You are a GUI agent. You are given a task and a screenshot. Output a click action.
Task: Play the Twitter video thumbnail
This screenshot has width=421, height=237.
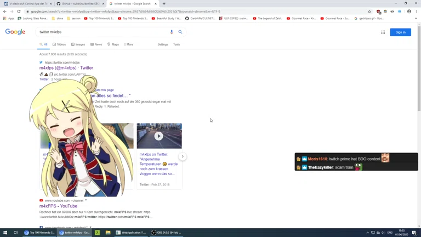(159, 136)
